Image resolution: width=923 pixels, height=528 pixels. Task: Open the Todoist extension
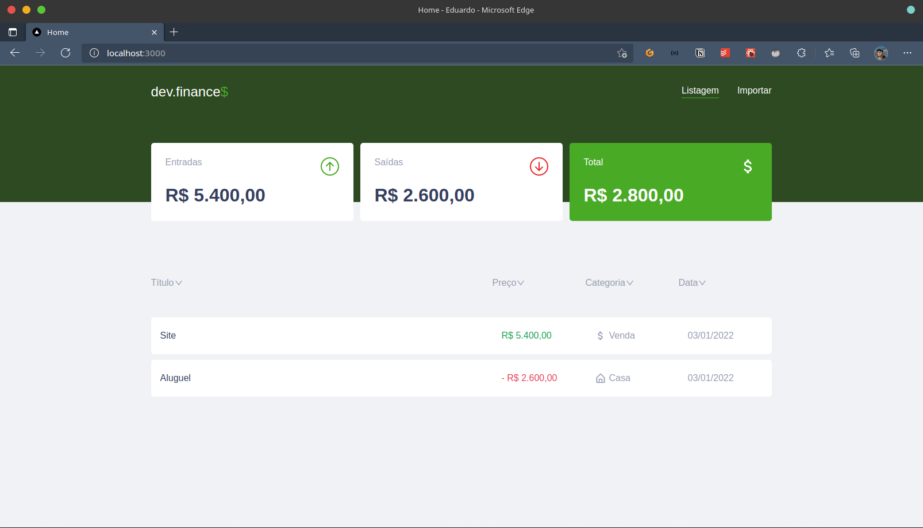pos(724,53)
